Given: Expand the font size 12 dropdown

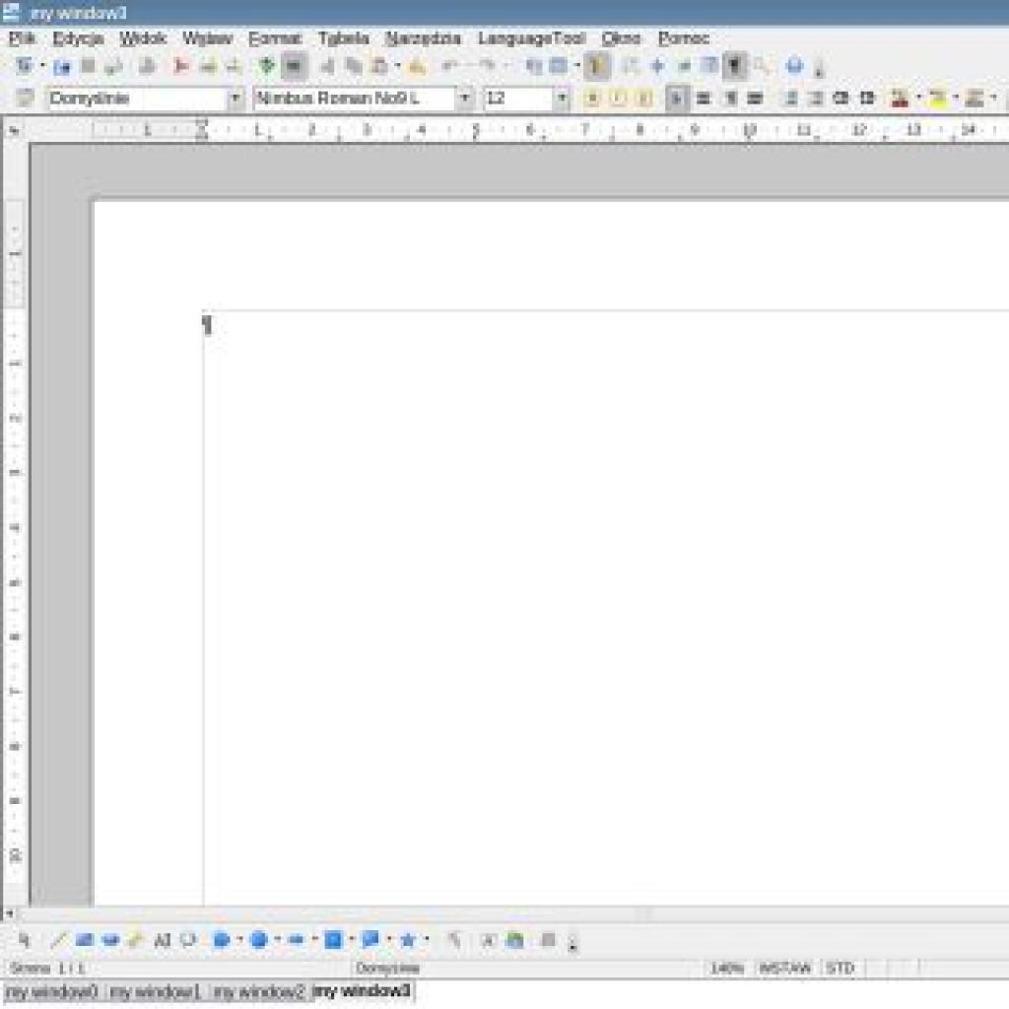Looking at the screenshot, I should (x=563, y=99).
